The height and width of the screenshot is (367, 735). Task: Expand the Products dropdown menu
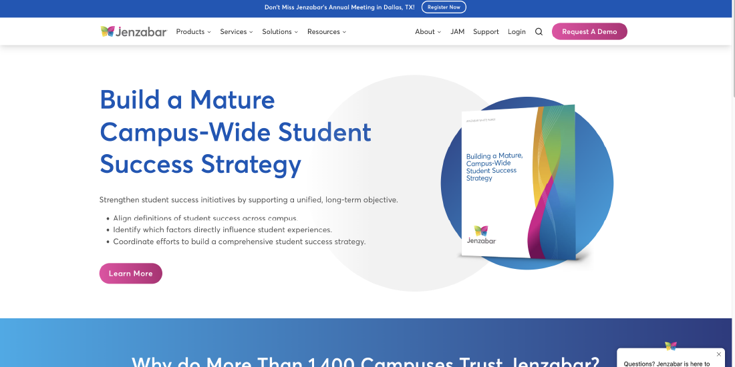click(193, 31)
